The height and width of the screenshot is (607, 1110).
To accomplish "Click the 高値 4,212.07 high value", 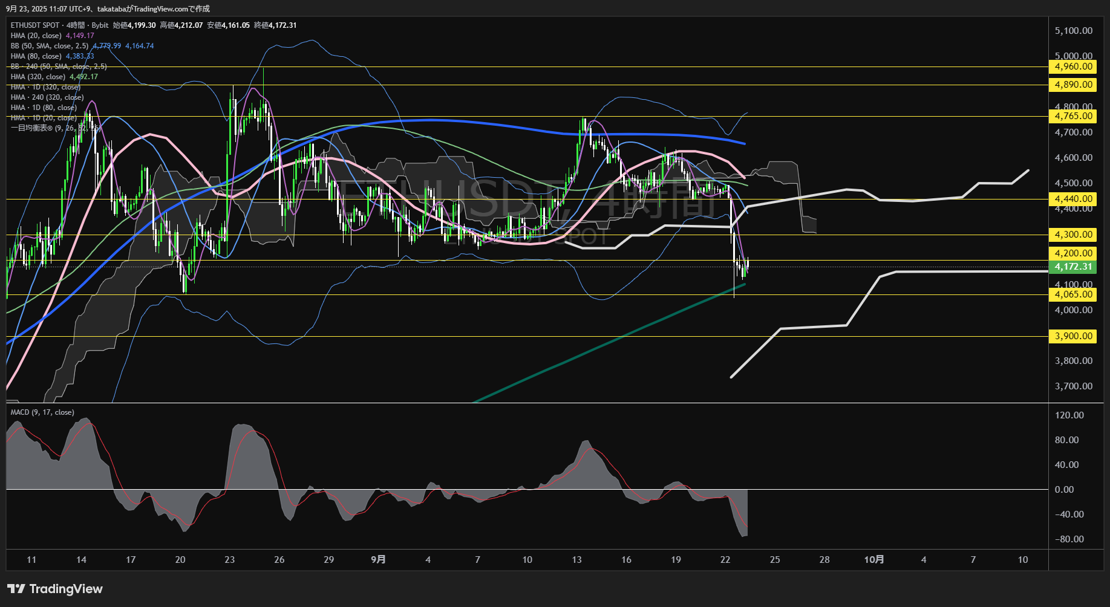I will (x=181, y=25).
